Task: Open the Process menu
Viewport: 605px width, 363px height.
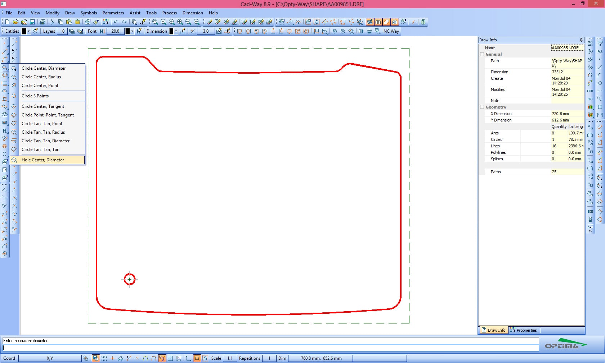Action: point(169,13)
